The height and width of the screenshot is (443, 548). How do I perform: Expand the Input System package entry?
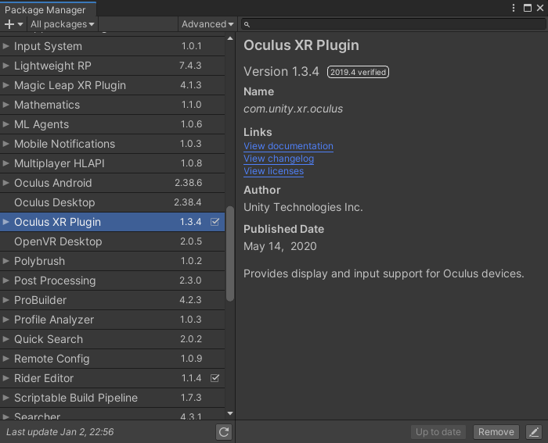tap(6, 46)
